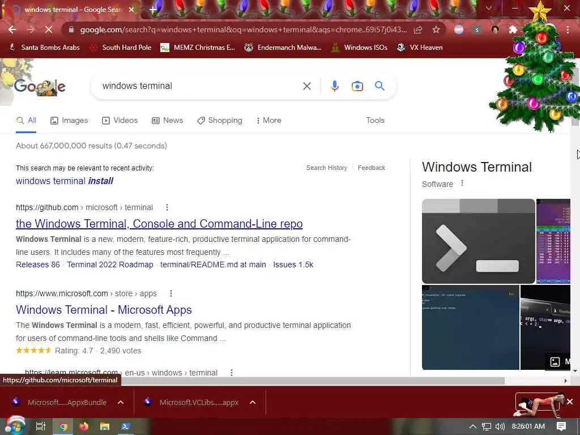Open the Google doodle logo
The width and height of the screenshot is (580, 435).
tap(40, 87)
